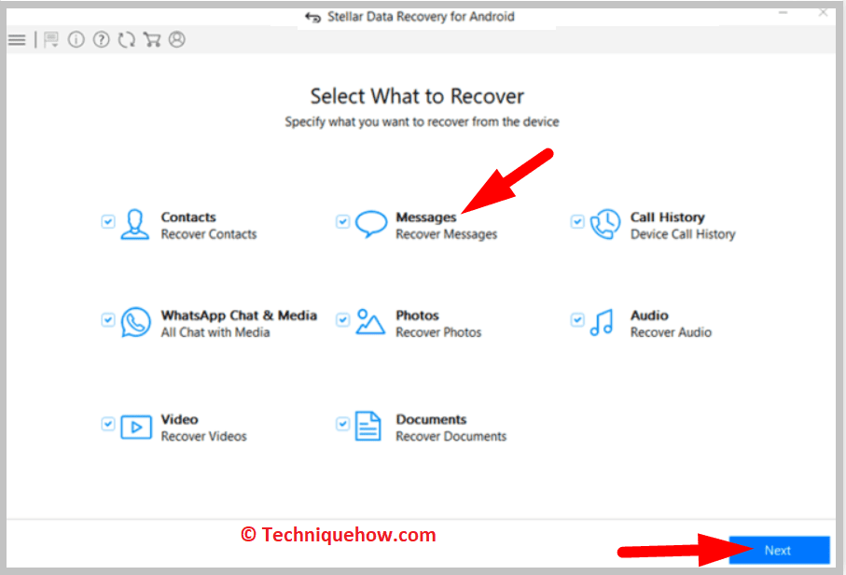
Task: Click the Call History phone clock icon
Action: pos(605,224)
